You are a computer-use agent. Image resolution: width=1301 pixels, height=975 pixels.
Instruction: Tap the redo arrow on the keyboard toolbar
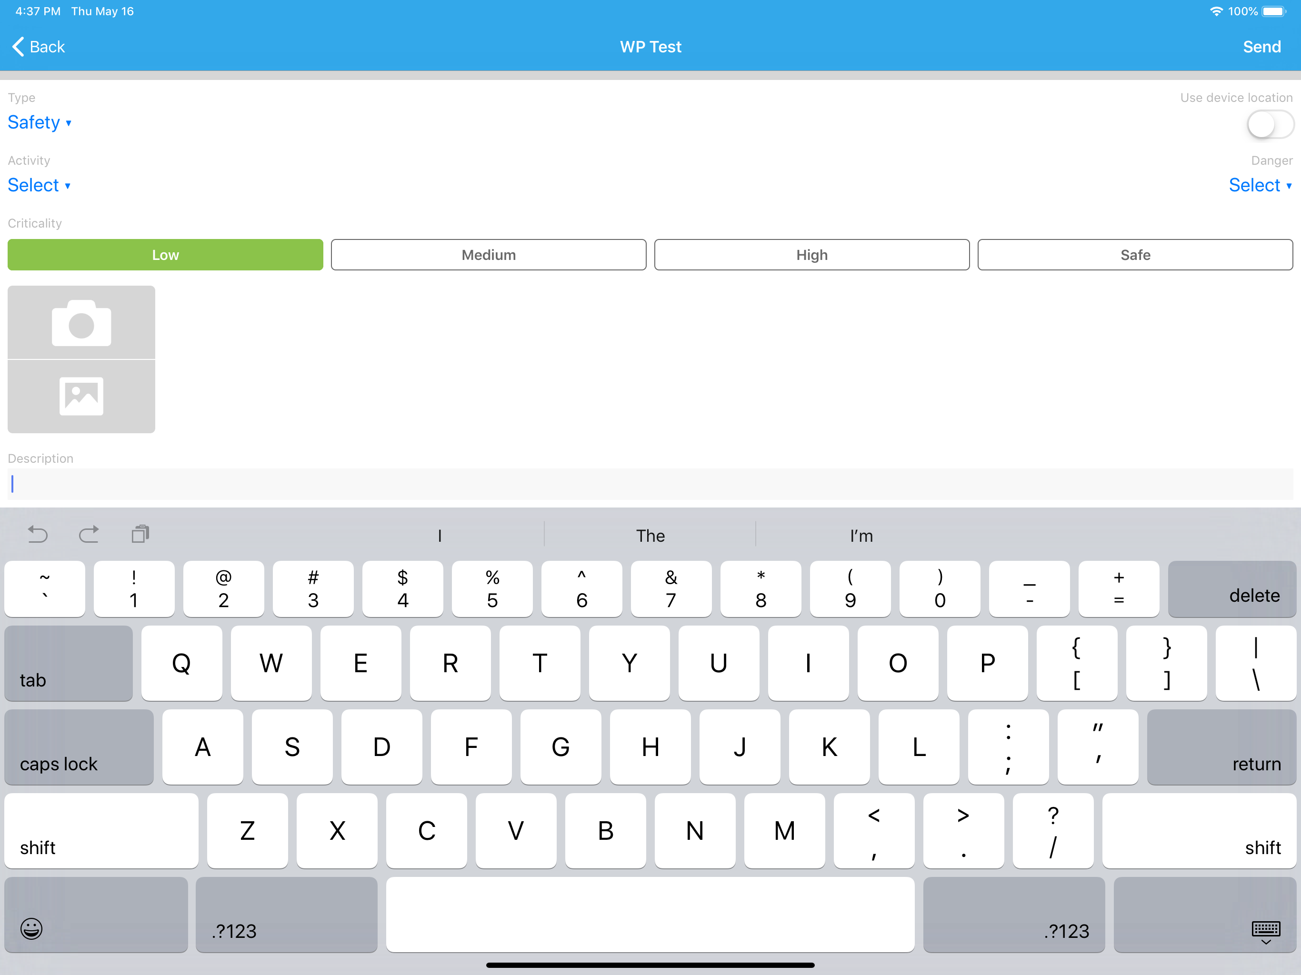click(89, 534)
